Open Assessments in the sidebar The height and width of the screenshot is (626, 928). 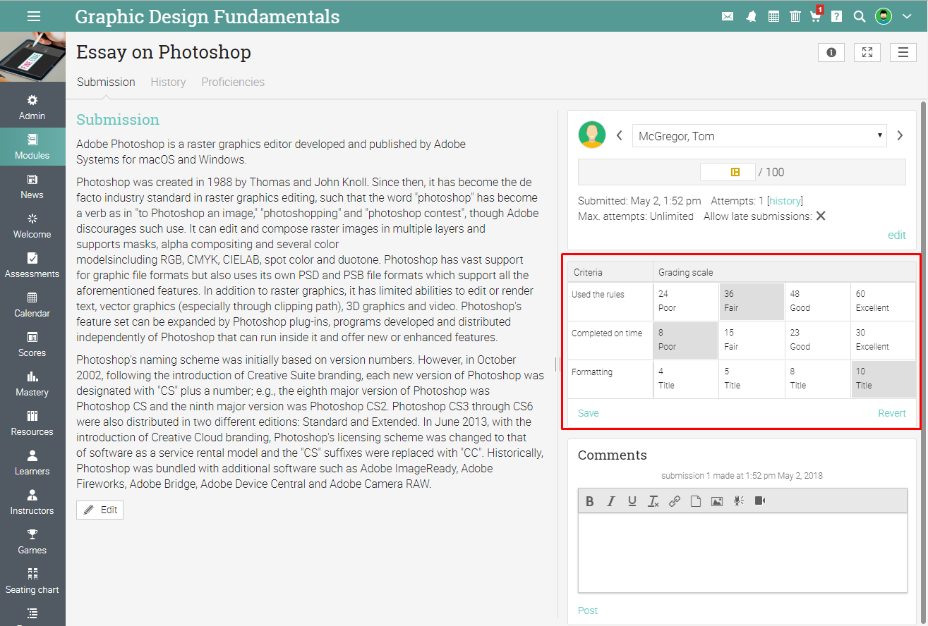click(x=32, y=266)
